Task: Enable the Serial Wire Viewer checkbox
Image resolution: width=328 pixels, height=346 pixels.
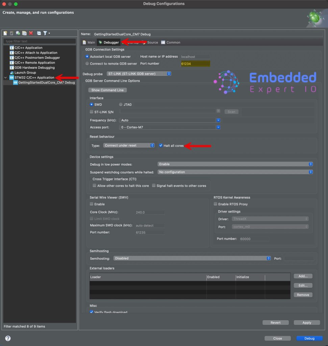Action: pos(92,204)
